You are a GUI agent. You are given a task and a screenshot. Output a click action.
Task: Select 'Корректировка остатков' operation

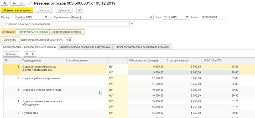pyautogui.click(x=67, y=32)
